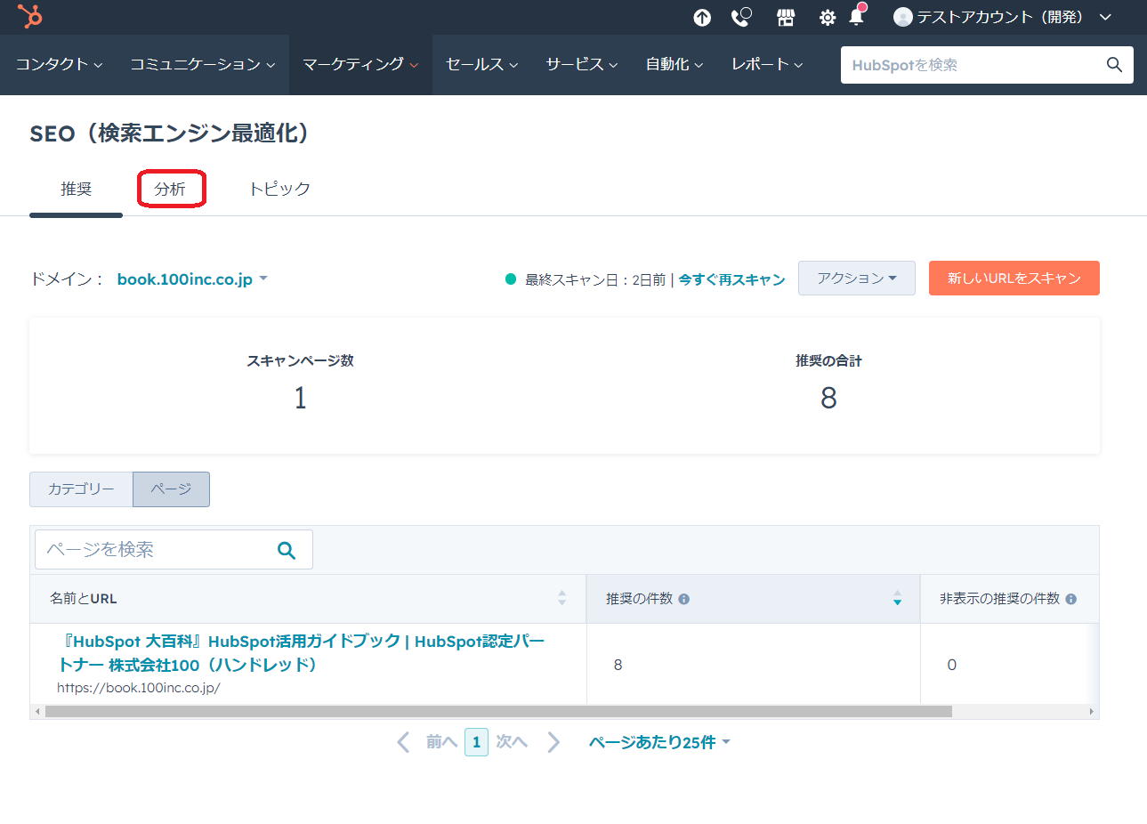Focus the ページを検索 field
The height and width of the screenshot is (824, 1147).
click(174, 550)
